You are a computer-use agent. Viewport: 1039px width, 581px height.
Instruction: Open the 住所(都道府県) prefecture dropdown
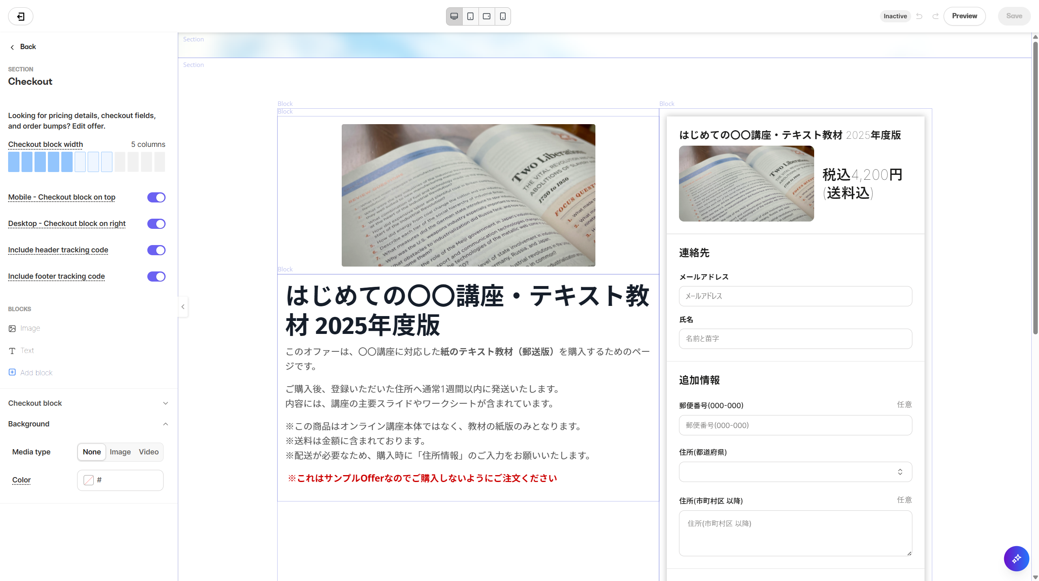[x=795, y=472]
